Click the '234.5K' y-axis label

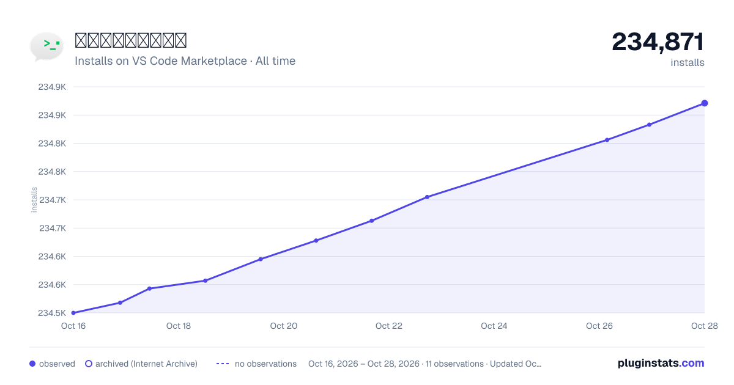(x=52, y=313)
